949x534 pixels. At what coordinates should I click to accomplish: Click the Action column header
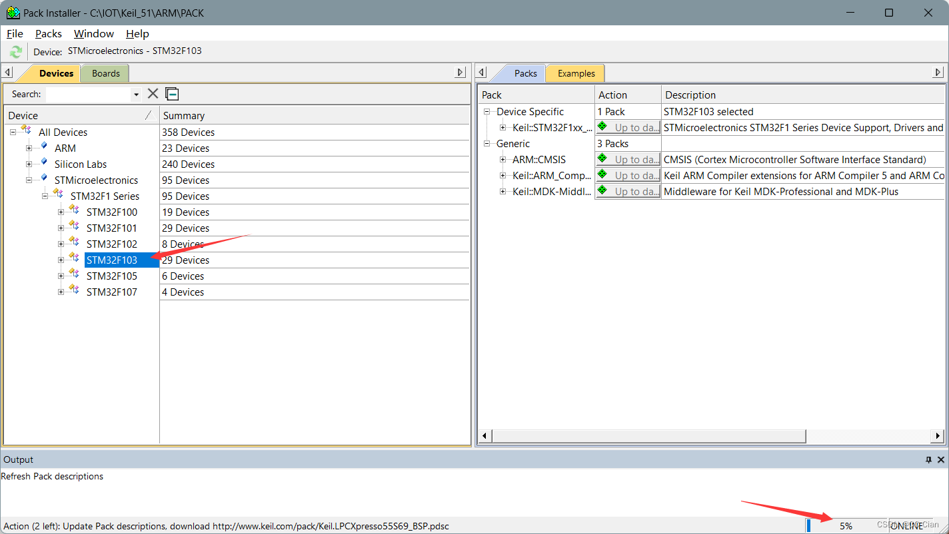[628, 95]
